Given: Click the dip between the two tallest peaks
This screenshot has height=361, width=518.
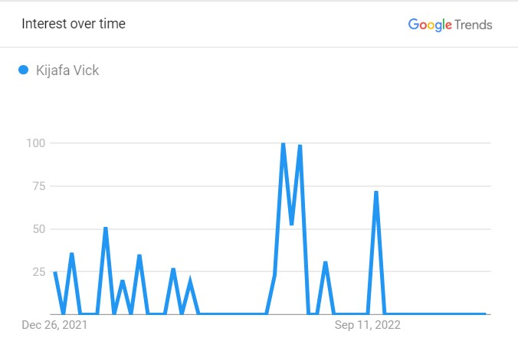Looking at the screenshot, I should point(291,224).
